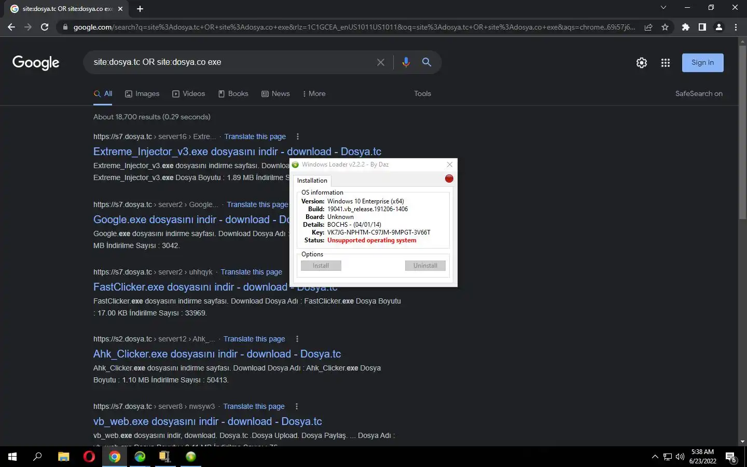Select Installation tab in Windows Loader
Image resolution: width=747 pixels, height=467 pixels.
click(x=312, y=181)
